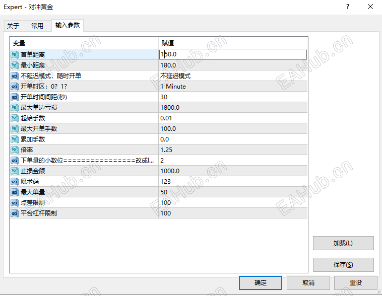The height and width of the screenshot is (296, 382).
Task: Select the 倍率 variable name
Action: pyautogui.click(x=27, y=150)
